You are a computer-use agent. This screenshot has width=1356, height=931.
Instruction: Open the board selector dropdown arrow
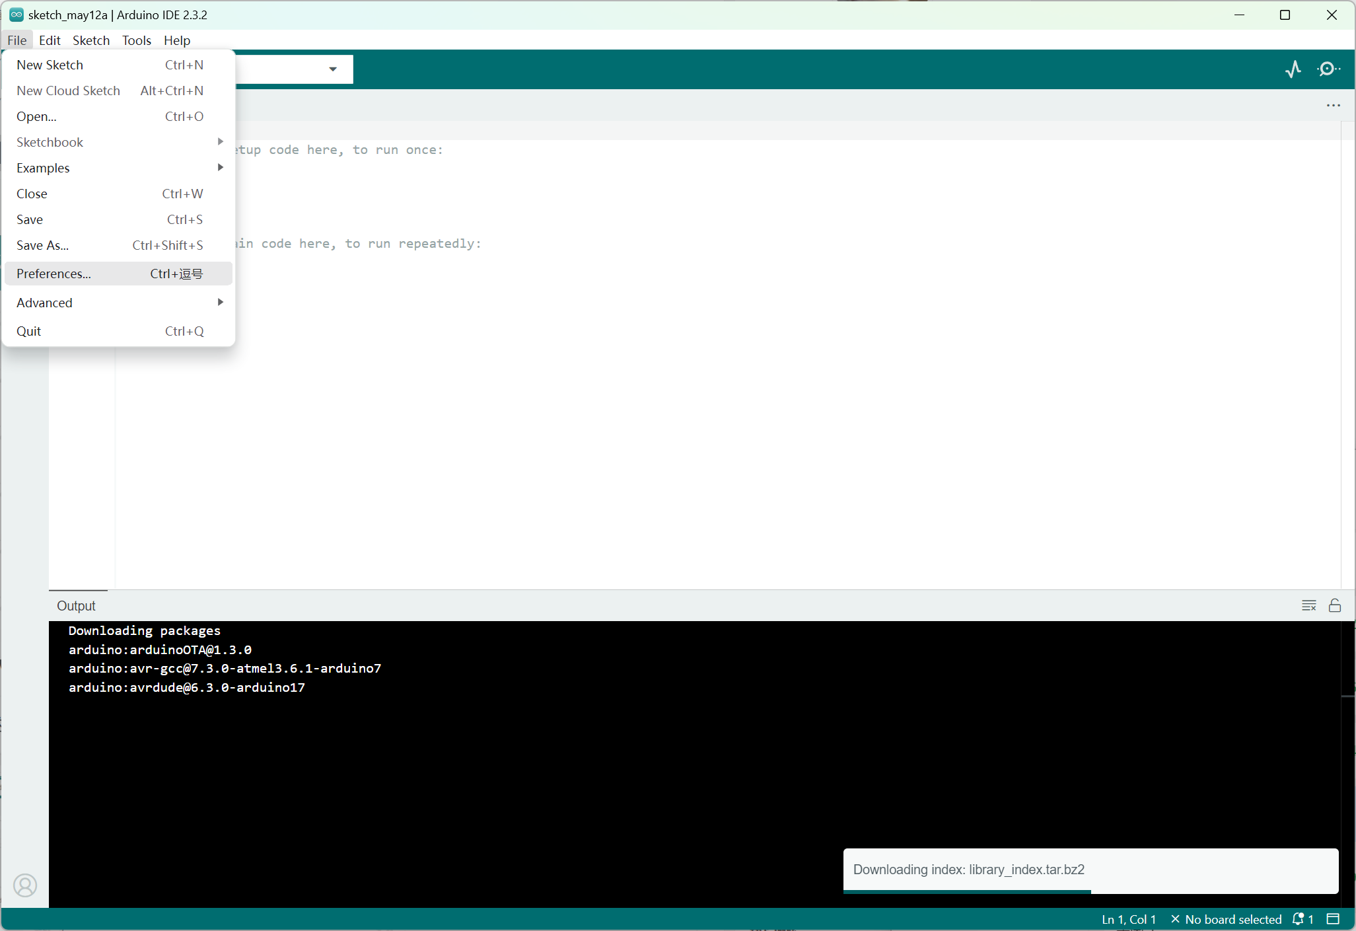[x=333, y=69]
